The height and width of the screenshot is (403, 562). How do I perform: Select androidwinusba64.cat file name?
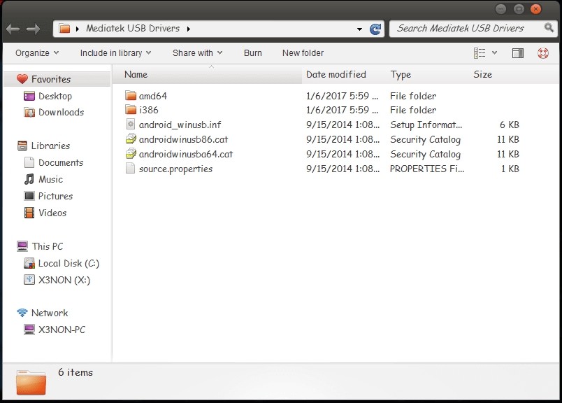[186, 154]
